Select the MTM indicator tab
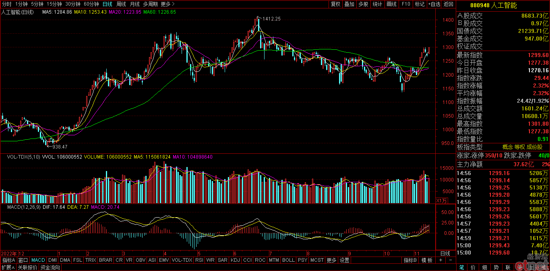 coord(274,260)
